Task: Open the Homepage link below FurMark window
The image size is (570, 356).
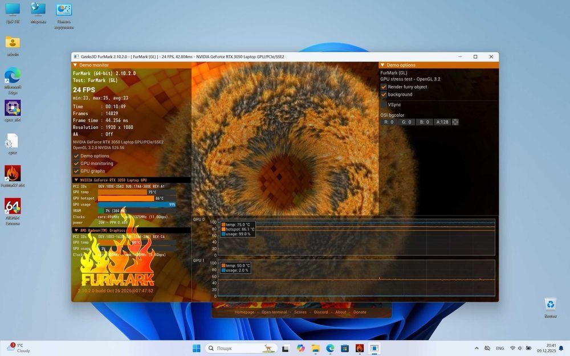Action: coord(245,312)
